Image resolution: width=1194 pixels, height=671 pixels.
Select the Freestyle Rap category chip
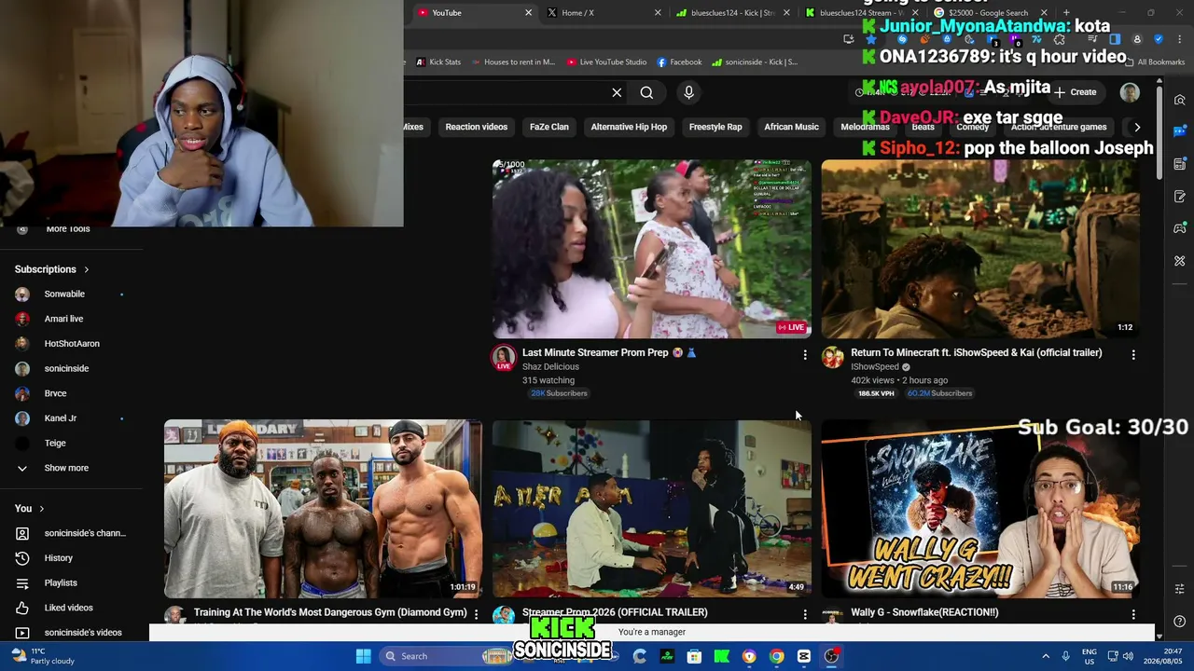(x=715, y=127)
